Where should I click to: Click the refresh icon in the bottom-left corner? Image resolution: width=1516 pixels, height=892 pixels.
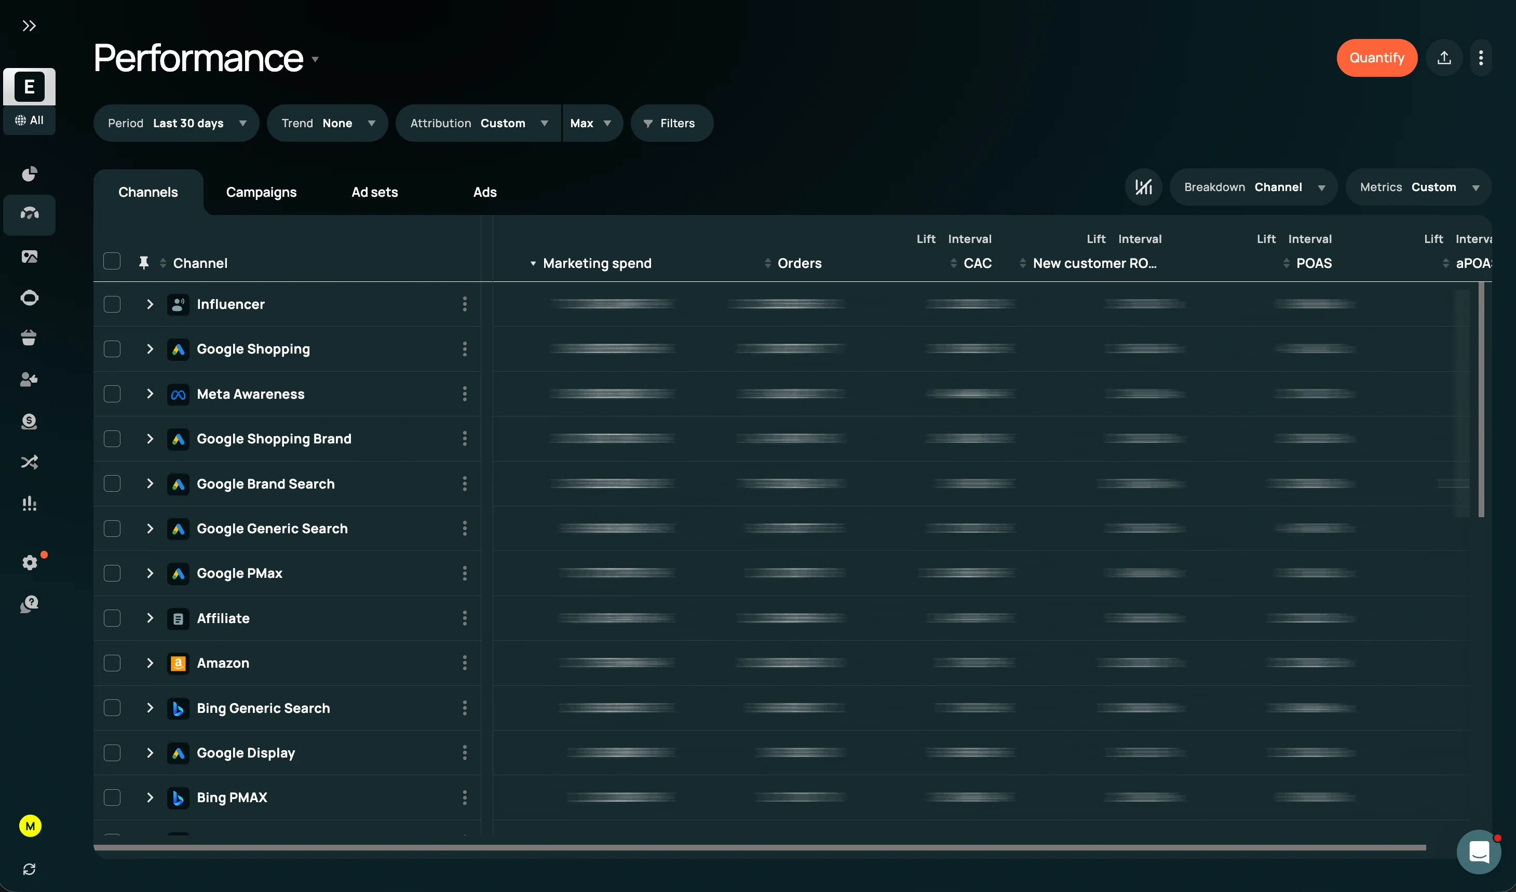30,869
